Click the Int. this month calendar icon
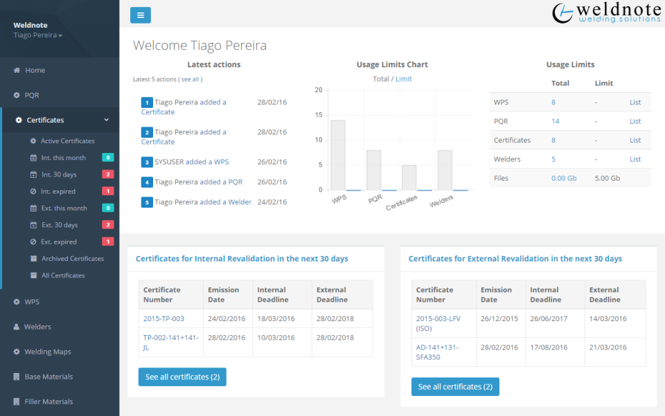 click(33, 158)
